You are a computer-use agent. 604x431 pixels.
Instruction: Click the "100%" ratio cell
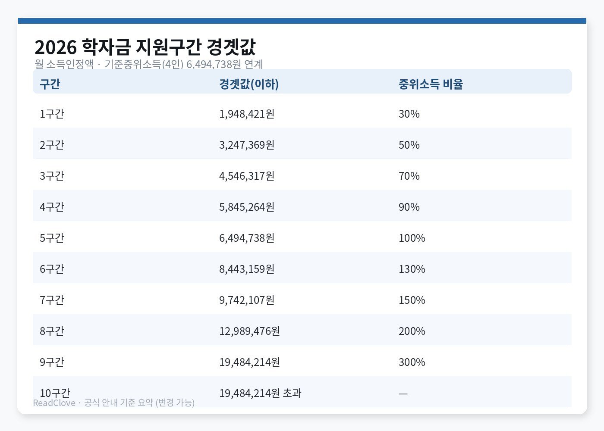point(412,238)
